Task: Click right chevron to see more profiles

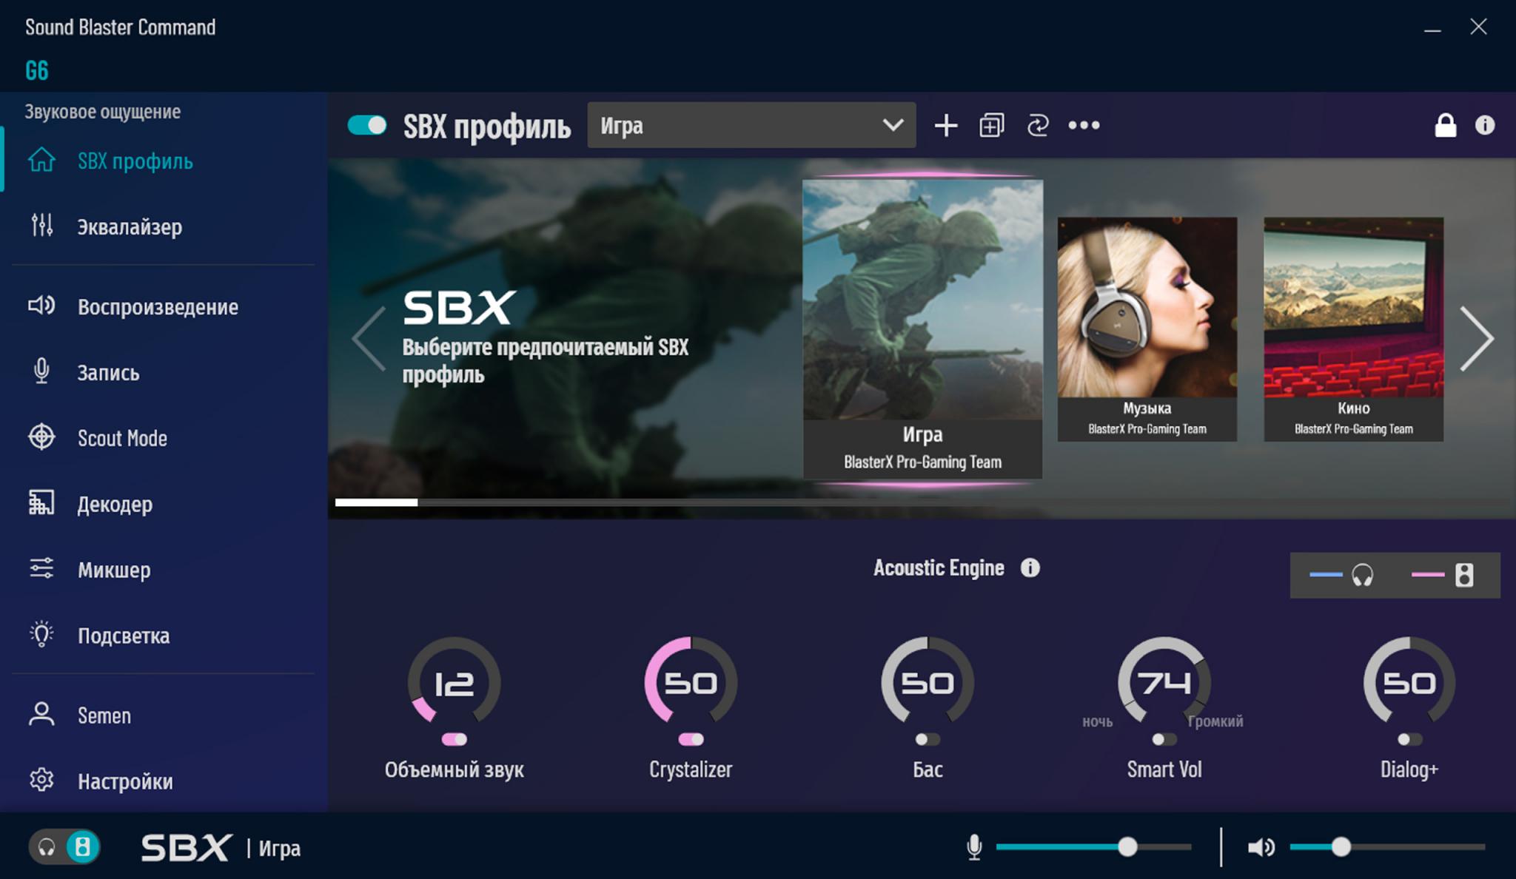Action: click(x=1477, y=338)
